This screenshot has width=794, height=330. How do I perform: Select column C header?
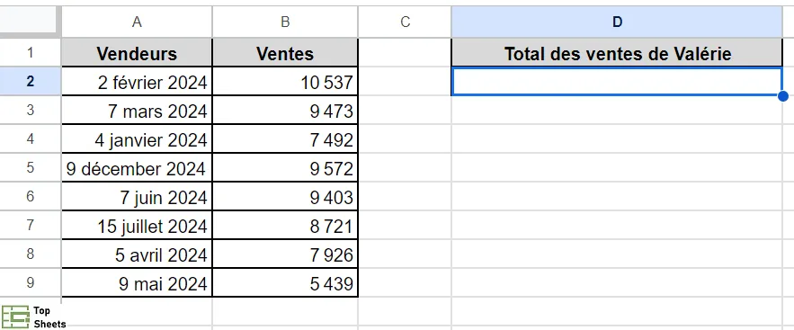point(405,22)
